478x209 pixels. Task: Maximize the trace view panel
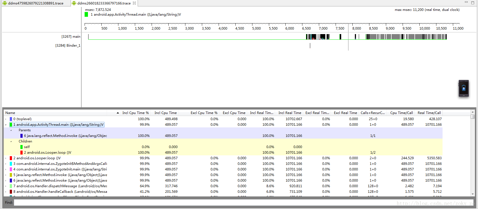(x=473, y=3)
